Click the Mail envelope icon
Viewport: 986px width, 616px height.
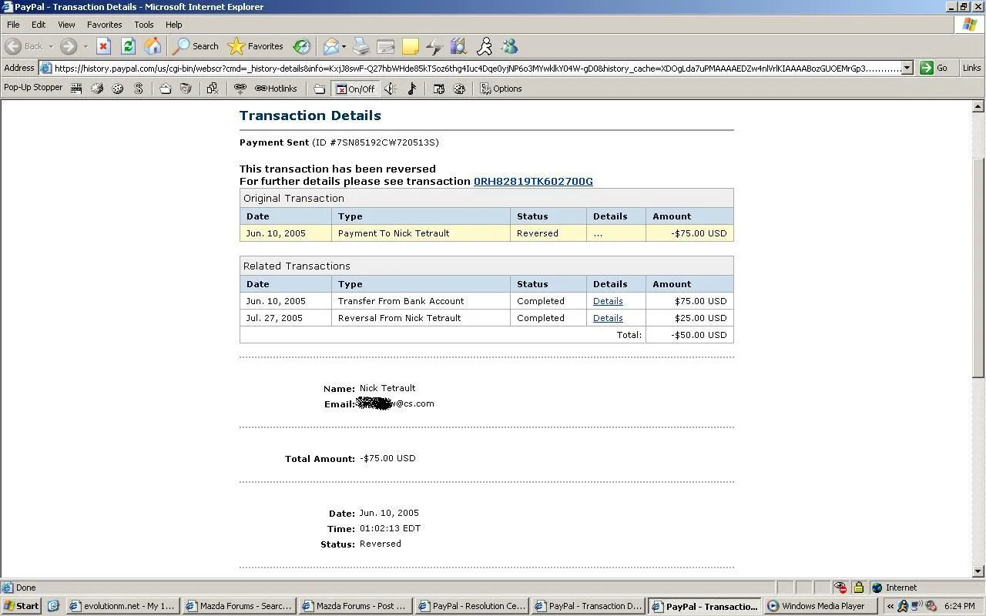[x=330, y=46]
